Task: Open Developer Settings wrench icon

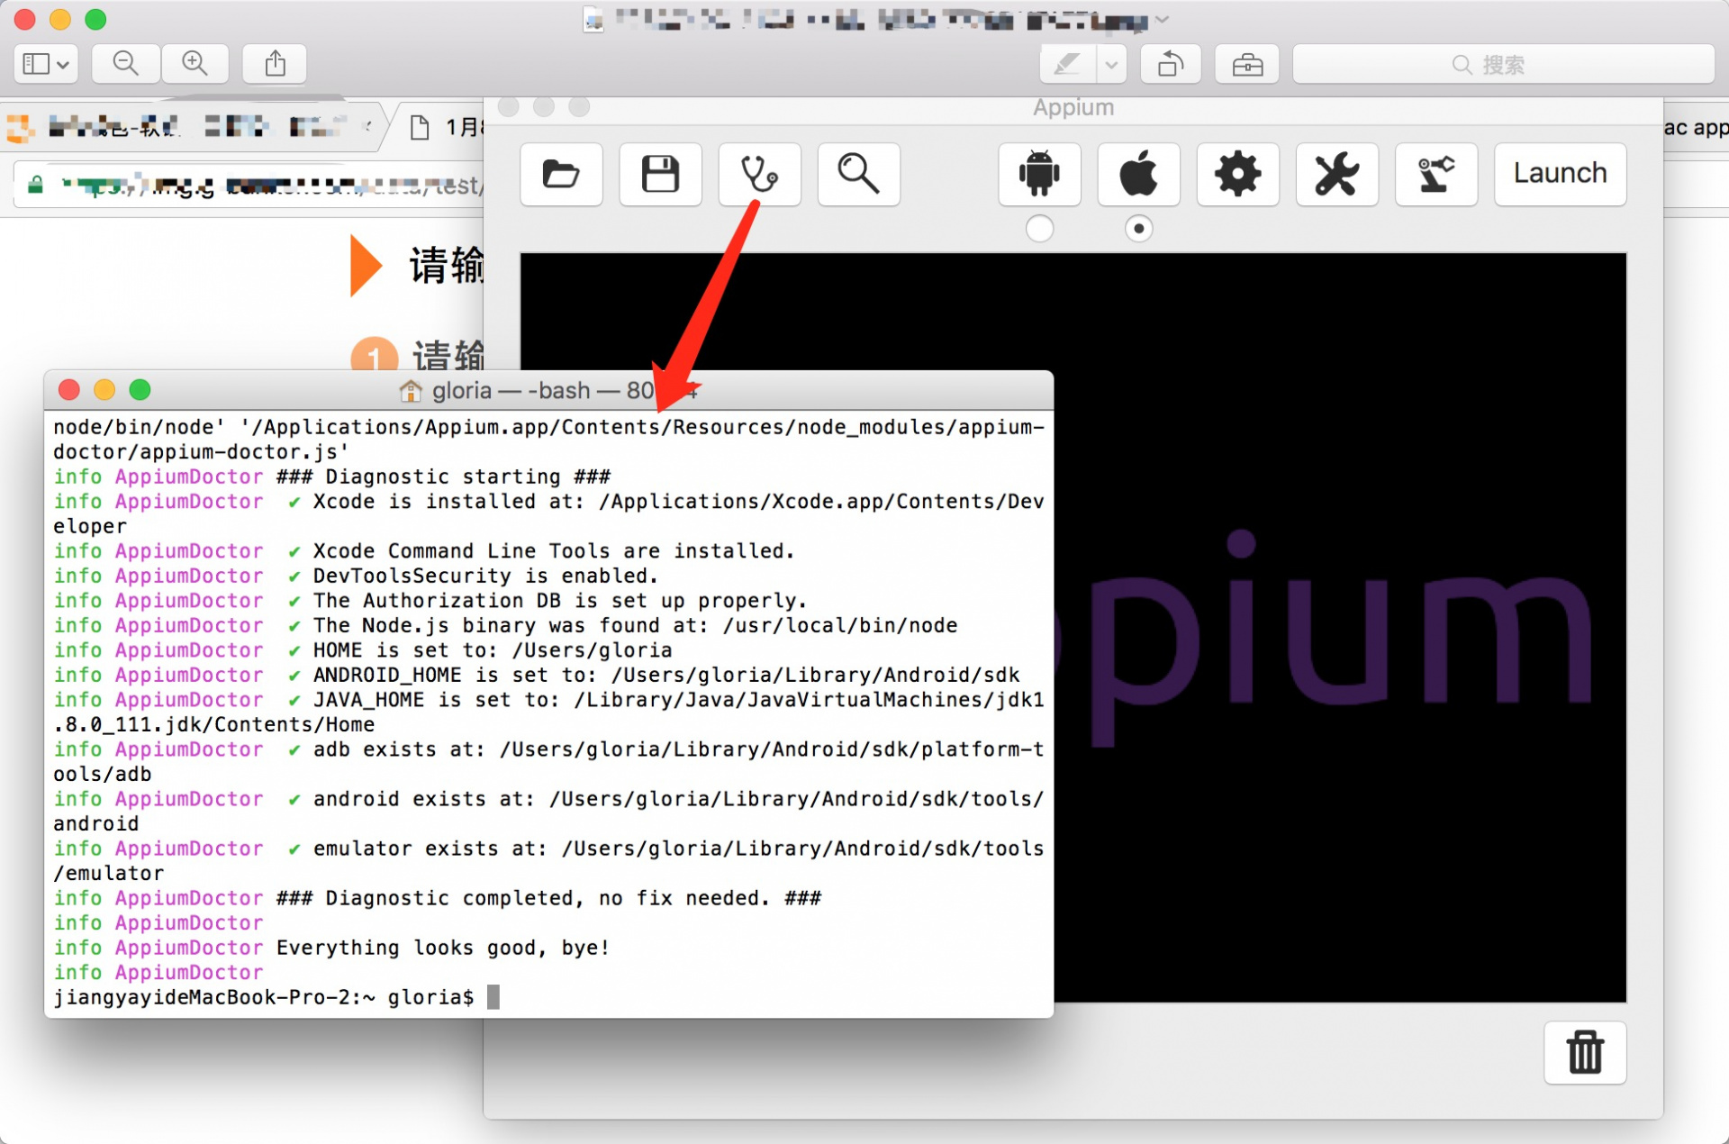Action: (x=1336, y=174)
